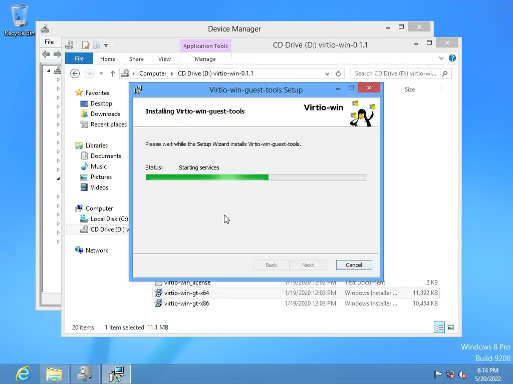This screenshot has height=384, width=513.
Task: Open the Share ribbon tab
Action: click(136, 59)
